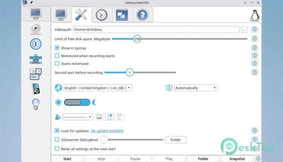Show info for Videopath setting
This screenshot has width=283, height=162.
pyautogui.click(x=255, y=29)
